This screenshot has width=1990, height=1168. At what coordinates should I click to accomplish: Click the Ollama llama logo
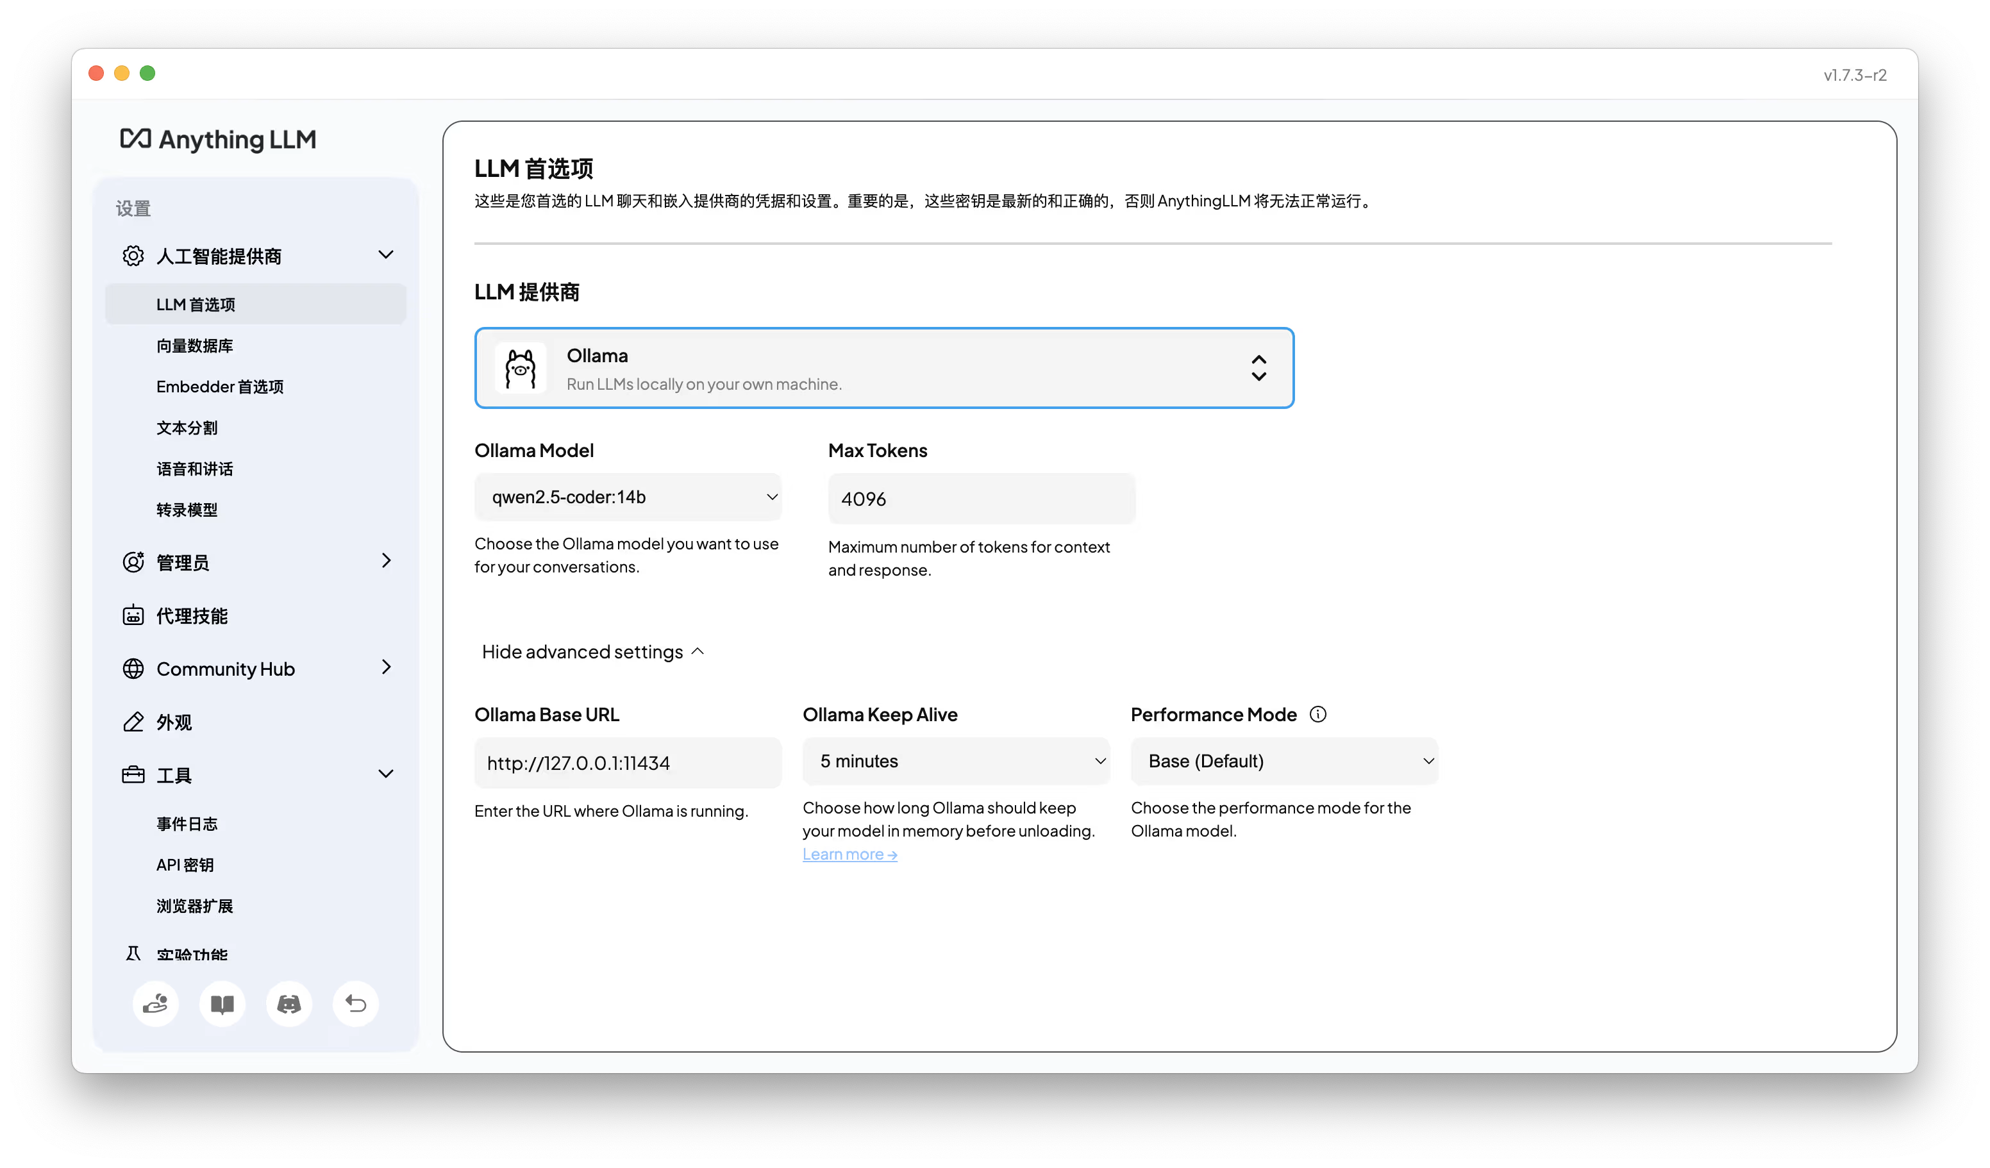pyautogui.click(x=521, y=368)
